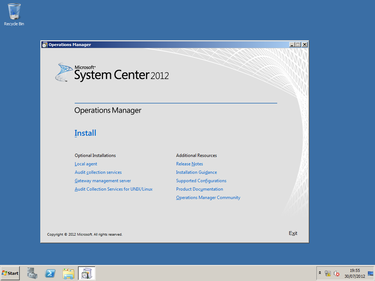Select Gateway management server installation

[x=103, y=181]
